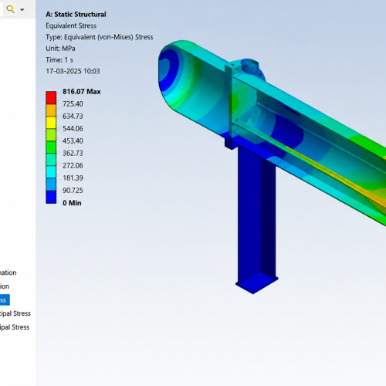Click the "90.725" legend value

[73, 191]
